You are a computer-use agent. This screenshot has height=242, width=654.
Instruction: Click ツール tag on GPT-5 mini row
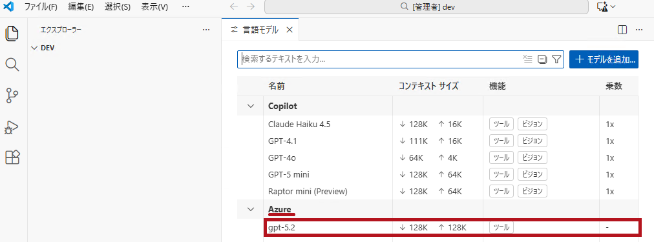pyautogui.click(x=501, y=174)
